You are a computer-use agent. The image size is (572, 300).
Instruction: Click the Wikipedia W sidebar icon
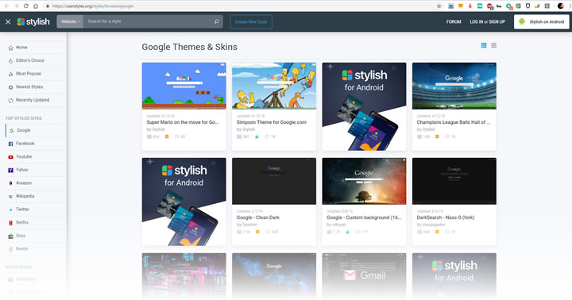[10, 197]
